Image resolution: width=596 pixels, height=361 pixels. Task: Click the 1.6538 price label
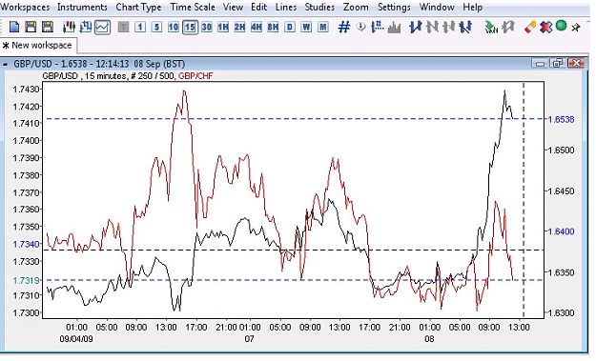click(x=561, y=120)
